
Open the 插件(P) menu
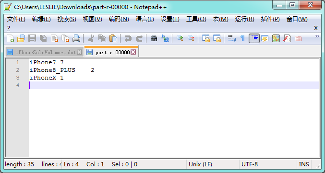(x=270, y=20)
